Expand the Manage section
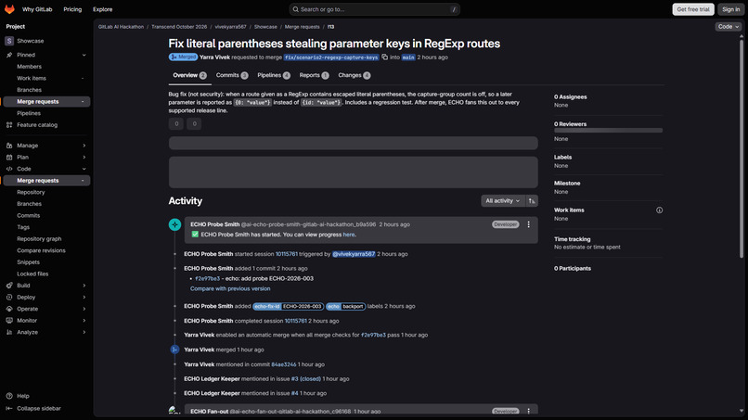The width and height of the screenshot is (748, 420). 46,146
